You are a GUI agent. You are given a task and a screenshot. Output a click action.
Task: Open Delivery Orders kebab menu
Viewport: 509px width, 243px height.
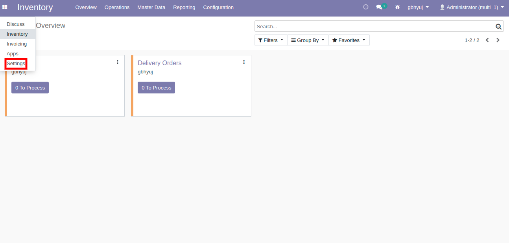click(x=244, y=62)
